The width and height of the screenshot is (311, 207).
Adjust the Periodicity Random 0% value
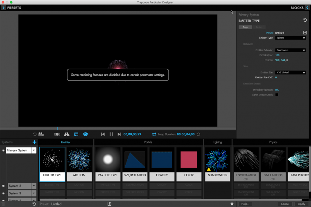pyautogui.click(x=277, y=90)
